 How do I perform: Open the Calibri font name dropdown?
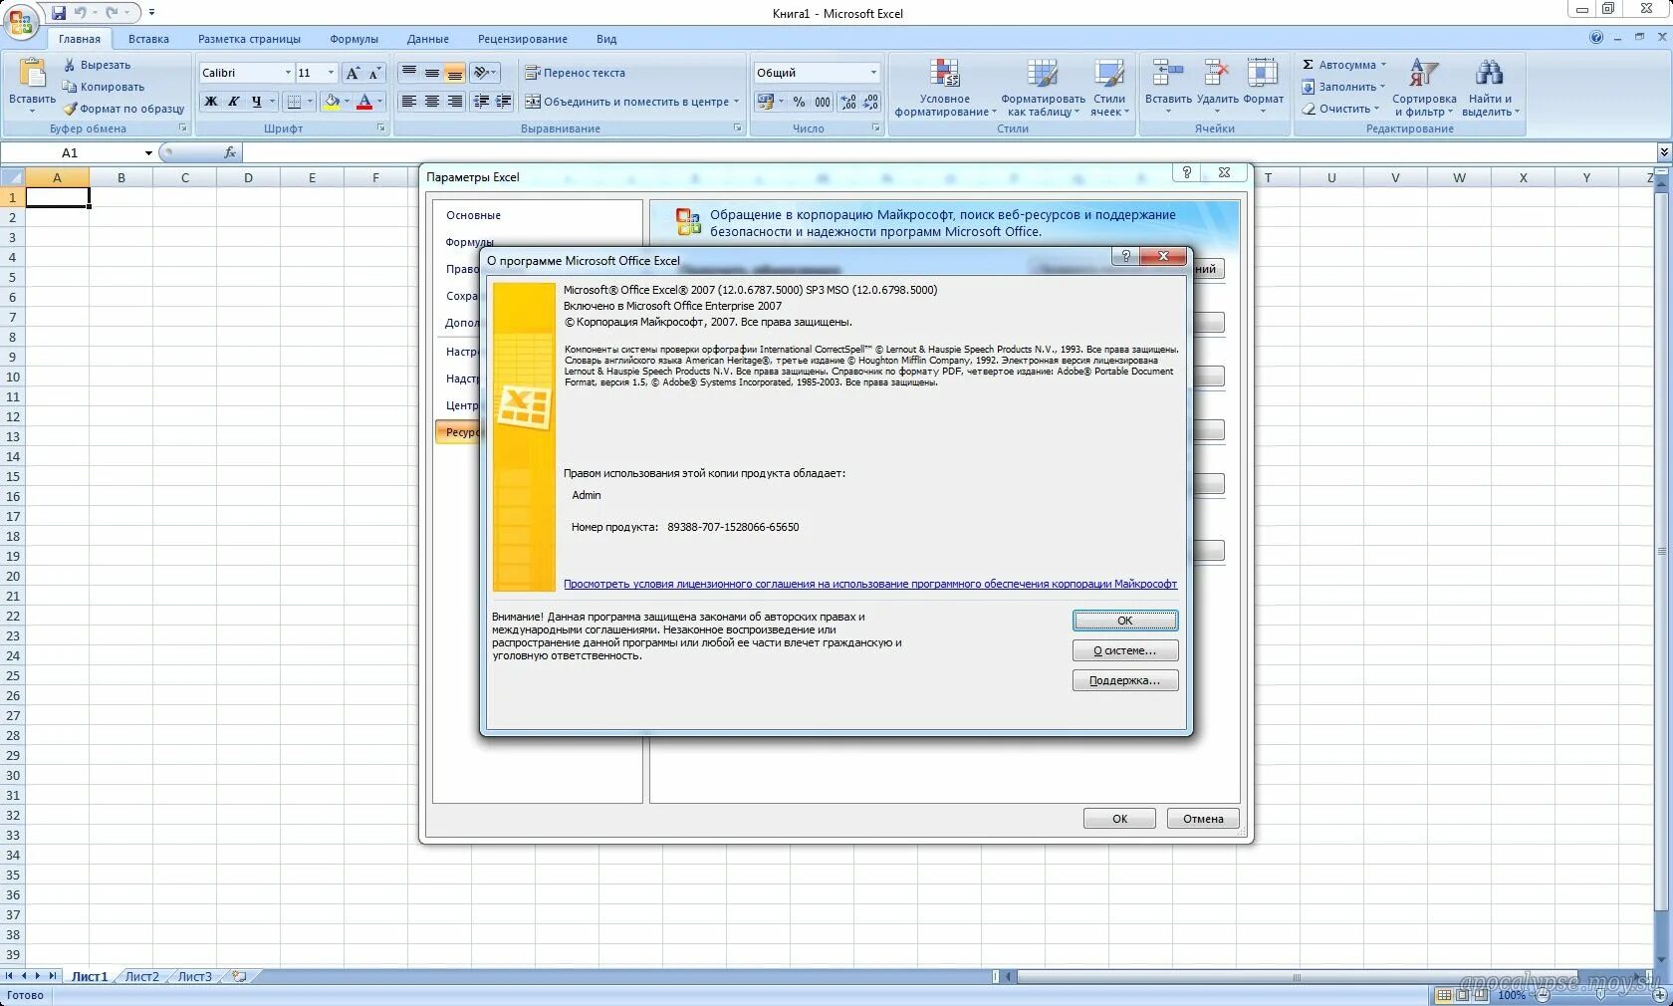288,73
